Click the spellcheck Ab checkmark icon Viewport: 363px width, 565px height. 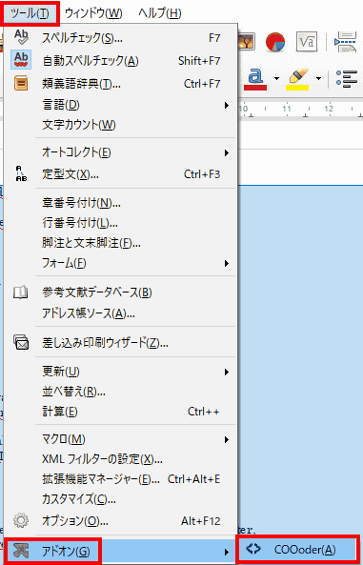(x=21, y=37)
